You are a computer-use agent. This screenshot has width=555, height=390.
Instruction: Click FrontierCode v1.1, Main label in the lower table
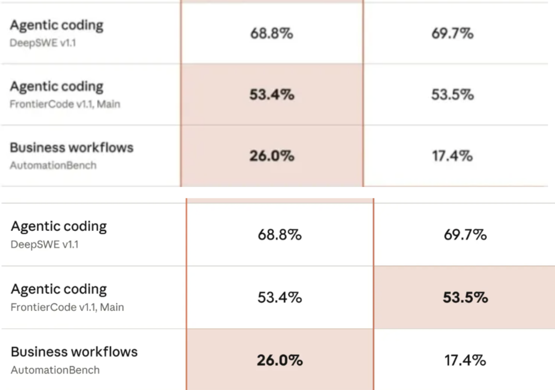coord(67,307)
